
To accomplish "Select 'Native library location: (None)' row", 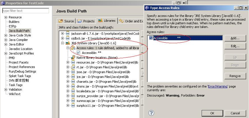I will point(97,58).
